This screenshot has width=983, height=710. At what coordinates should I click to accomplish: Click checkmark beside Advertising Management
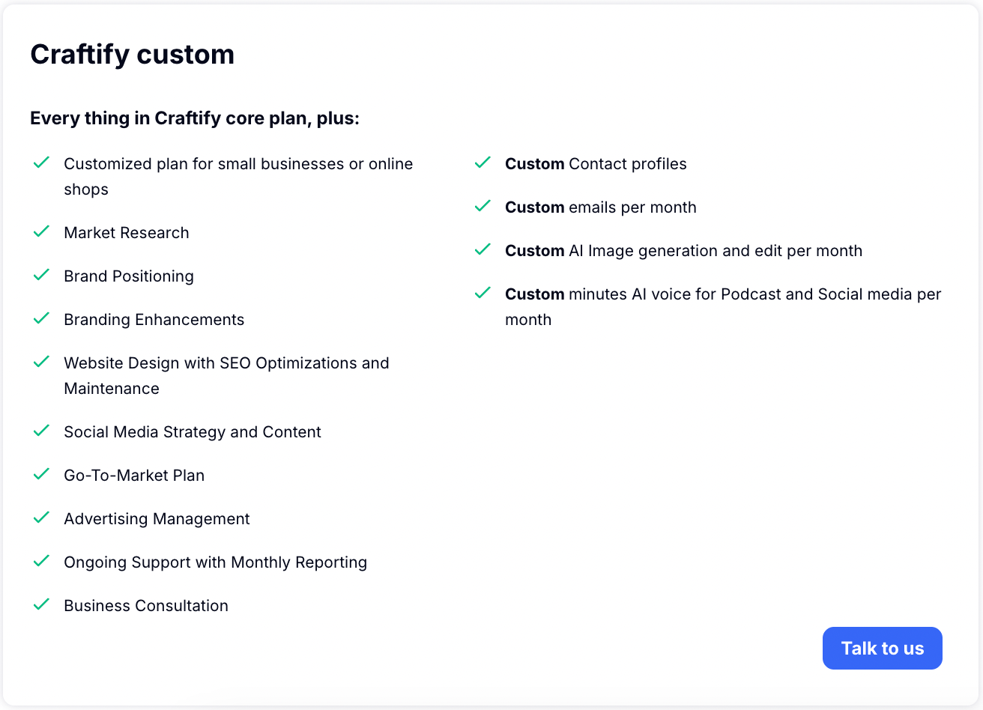pos(41,518)
